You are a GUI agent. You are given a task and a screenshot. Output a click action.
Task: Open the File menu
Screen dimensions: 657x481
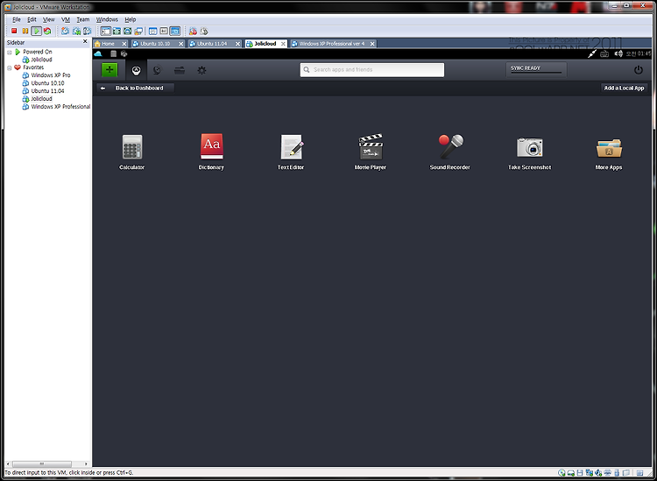click(x=17, y=19)
